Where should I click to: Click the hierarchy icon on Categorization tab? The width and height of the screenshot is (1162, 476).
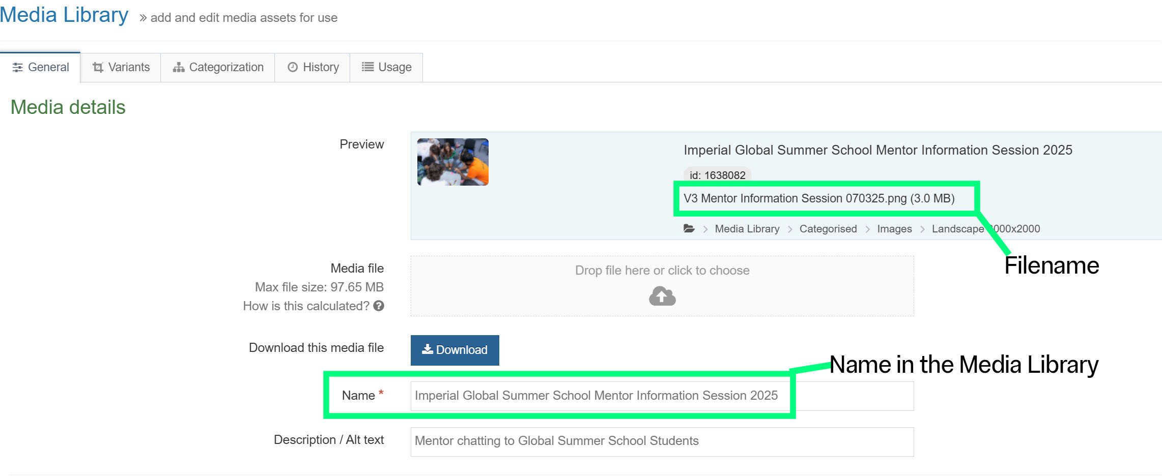point(179,67)
